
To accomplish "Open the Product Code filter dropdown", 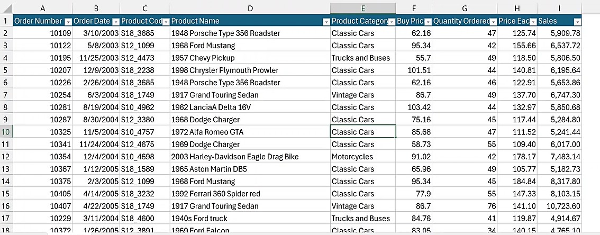I will [x=166, y=21].
